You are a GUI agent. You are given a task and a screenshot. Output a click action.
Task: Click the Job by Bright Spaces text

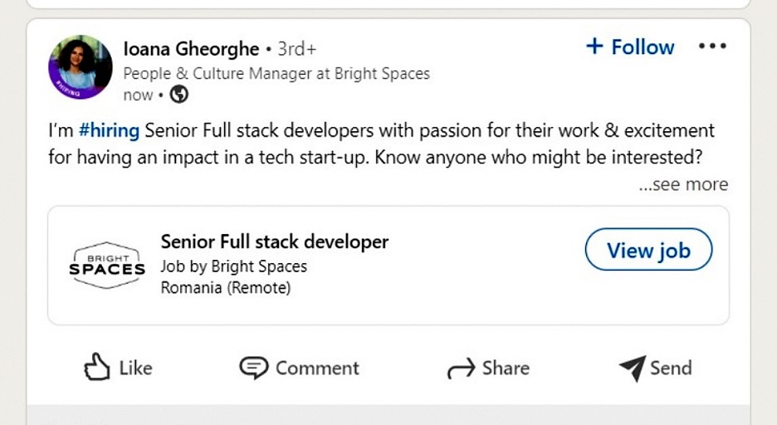(234, 266)
